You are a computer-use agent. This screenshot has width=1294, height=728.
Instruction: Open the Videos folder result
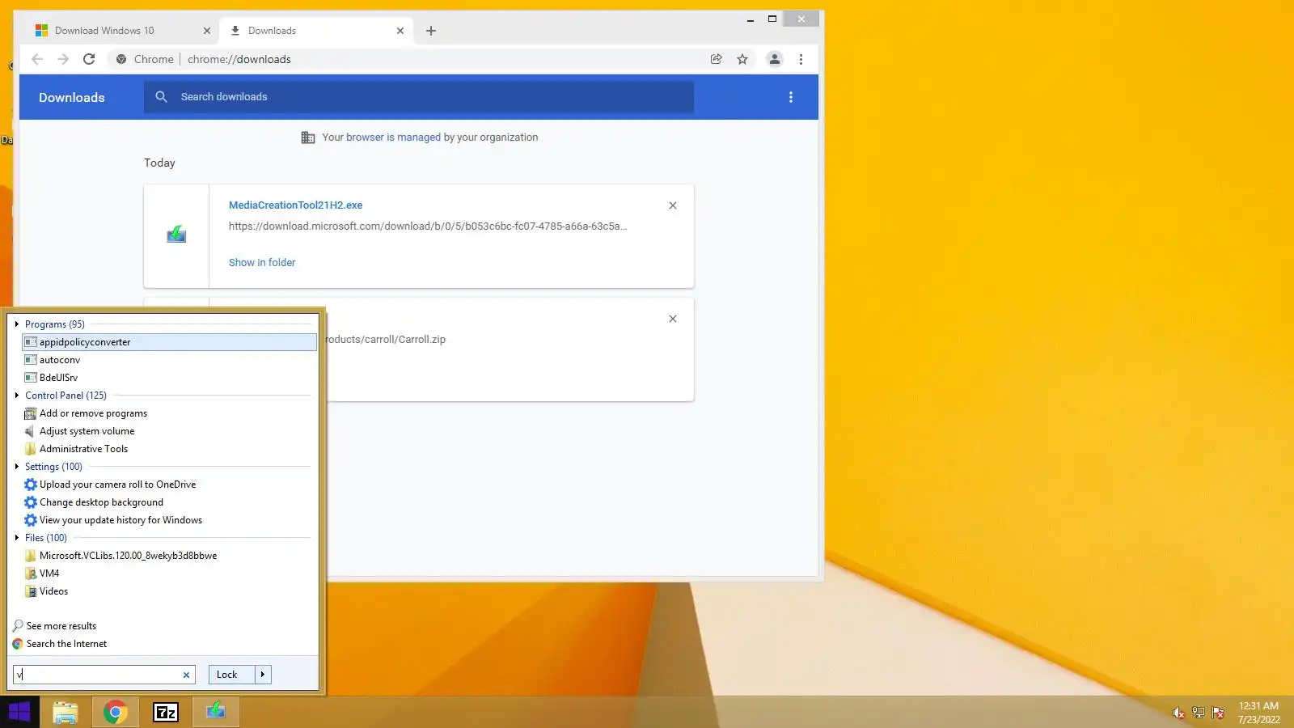pyautogui.click(x=170, y=591)
